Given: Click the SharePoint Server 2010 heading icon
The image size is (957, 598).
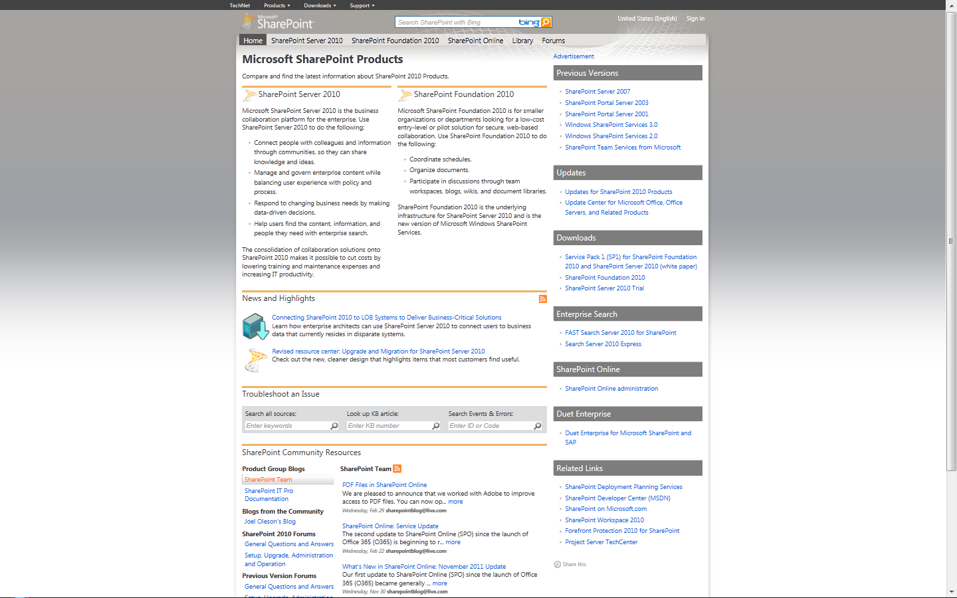Looking at the screenshot, I should [250, 95].
